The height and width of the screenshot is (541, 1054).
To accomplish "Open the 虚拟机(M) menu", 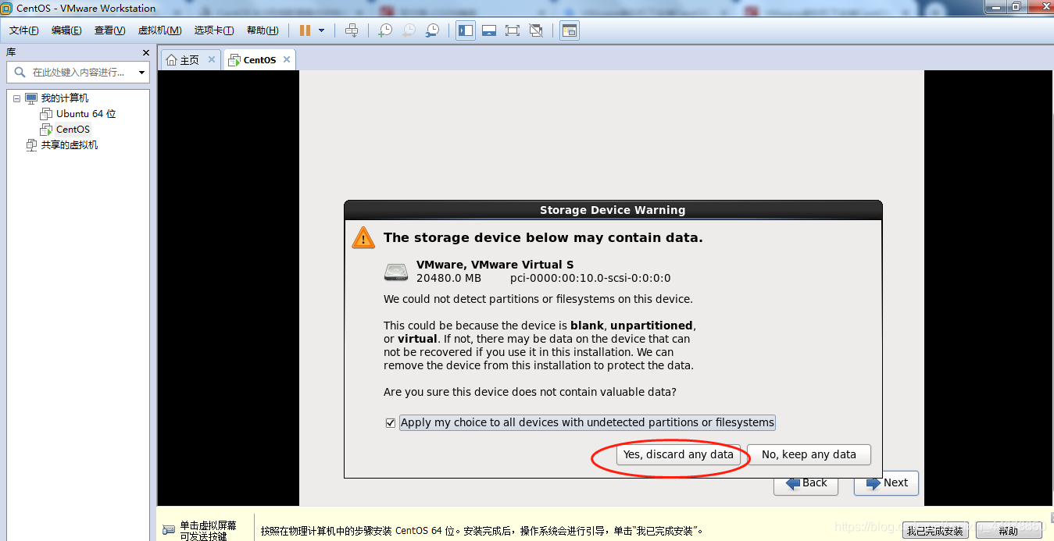I will (x=159, y=30).
